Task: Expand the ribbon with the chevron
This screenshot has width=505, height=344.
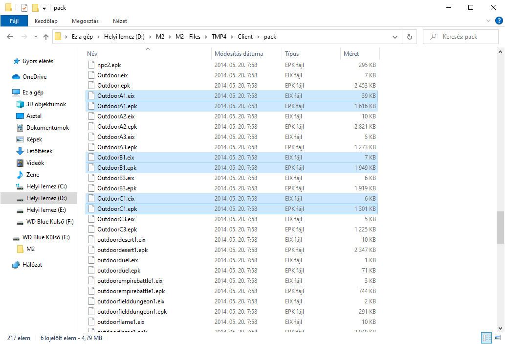Action: tap(488, 21)
